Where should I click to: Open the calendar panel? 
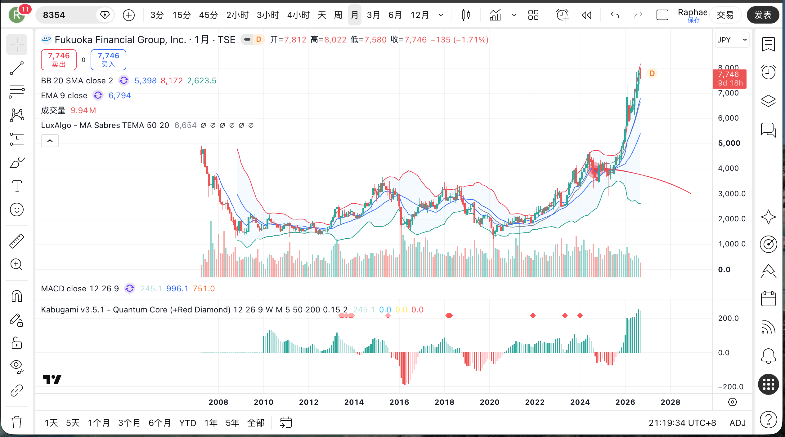(x=768, y=299)
